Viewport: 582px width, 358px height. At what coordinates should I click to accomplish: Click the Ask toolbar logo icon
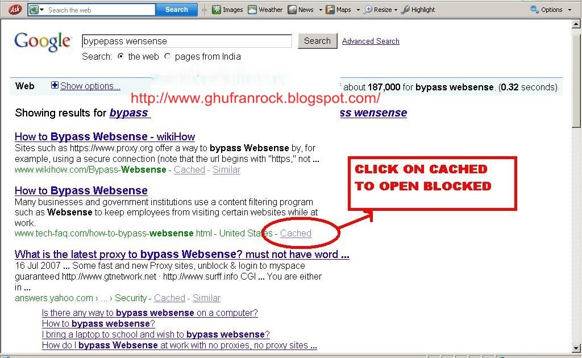(x=15, y=9)
